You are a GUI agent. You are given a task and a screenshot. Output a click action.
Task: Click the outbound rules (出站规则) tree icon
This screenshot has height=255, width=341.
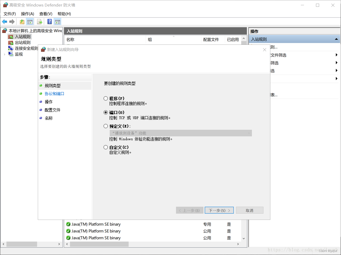[x=11, y=42]
